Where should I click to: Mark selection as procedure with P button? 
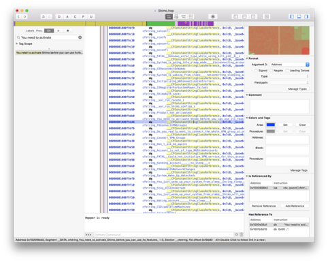(83, 16)
